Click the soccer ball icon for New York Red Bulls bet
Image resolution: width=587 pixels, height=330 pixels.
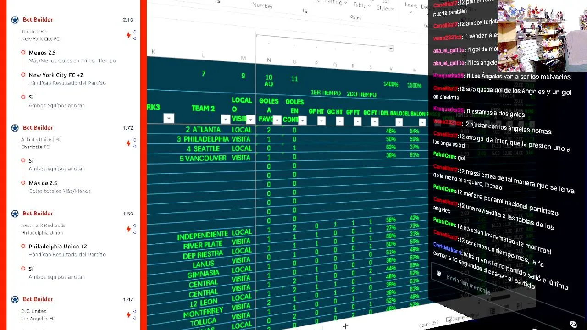[15, 214]
